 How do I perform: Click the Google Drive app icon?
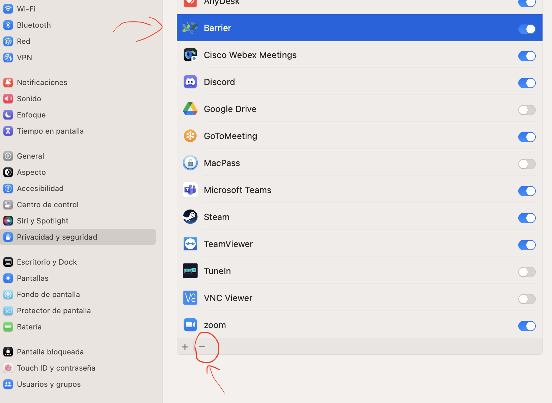coord(190,109)
